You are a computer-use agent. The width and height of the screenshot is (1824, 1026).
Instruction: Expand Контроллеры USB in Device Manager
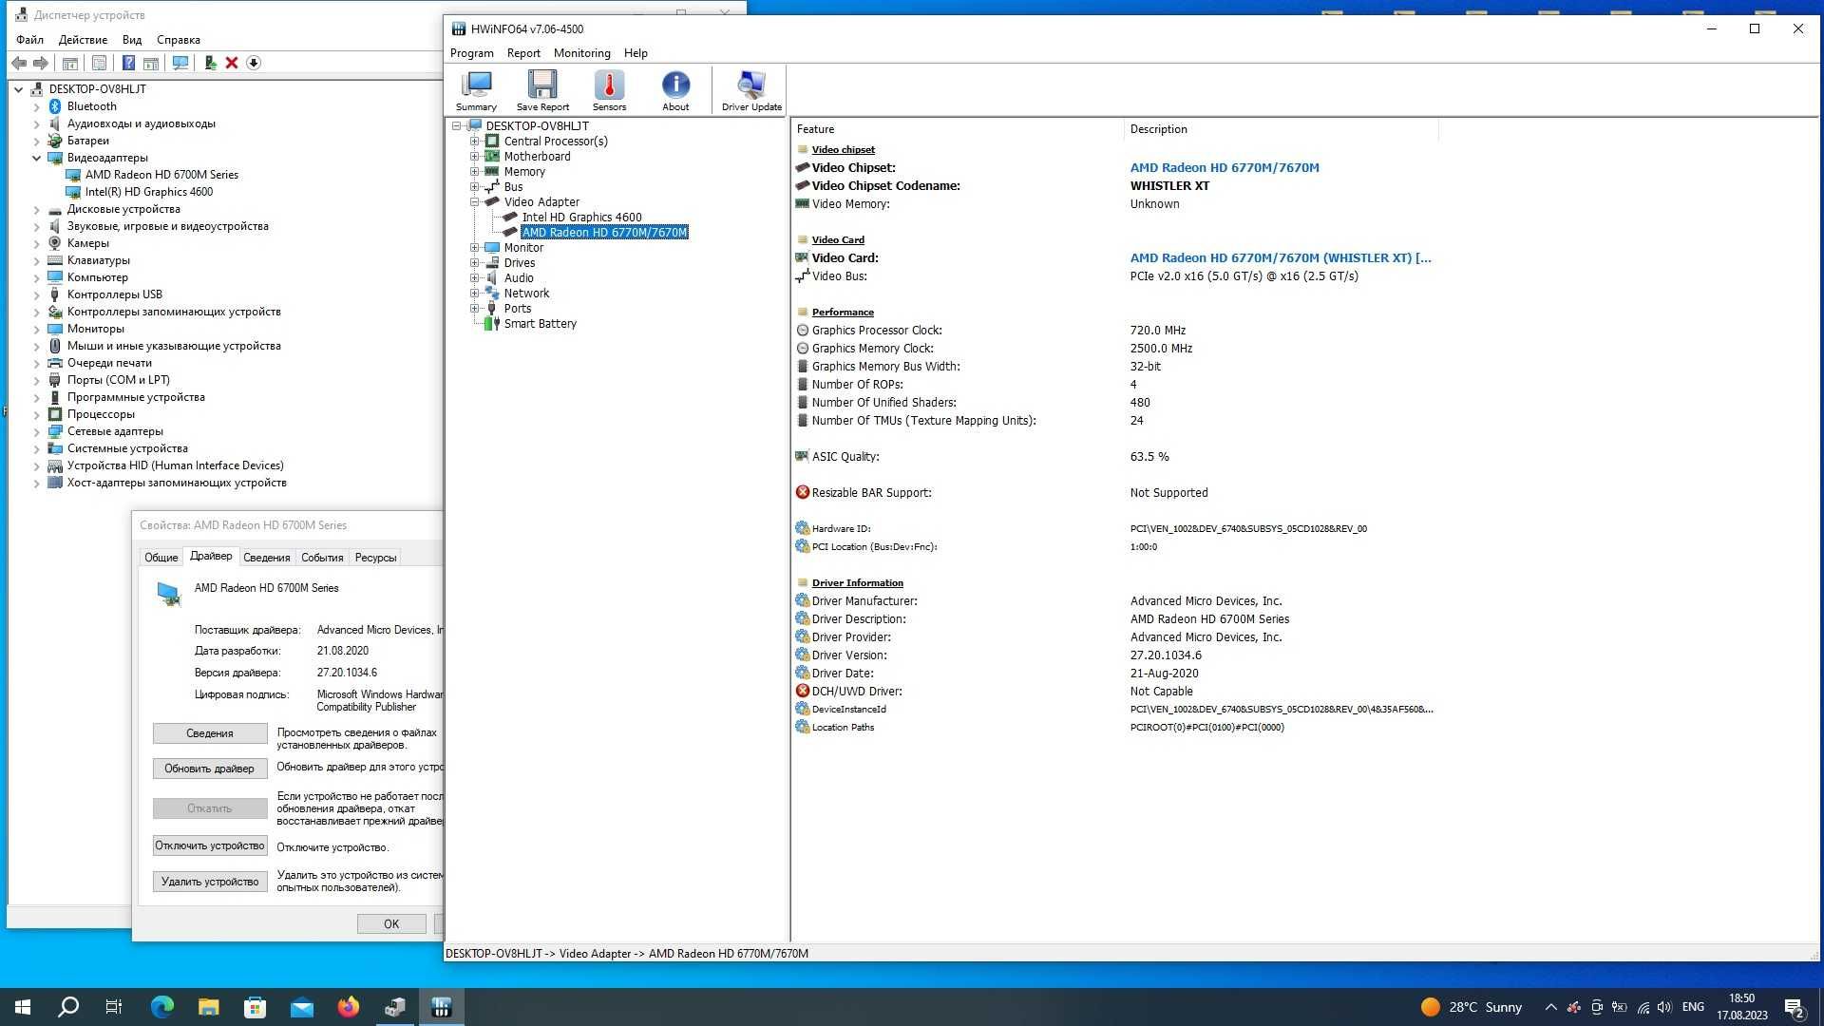(36, 294)
